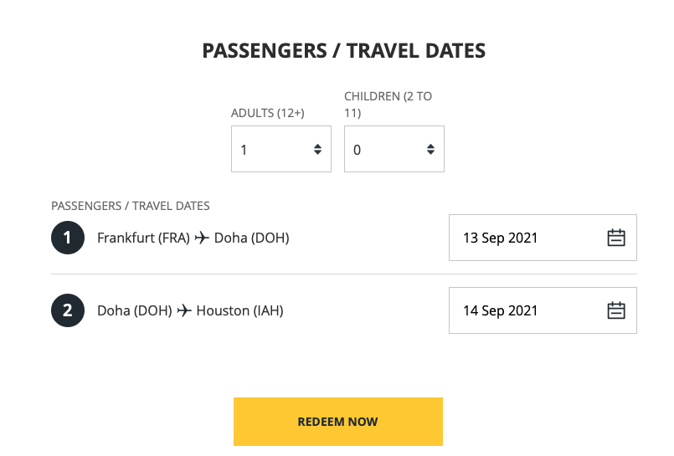Click the ADULTS (12+) label
This screenshot has width=674, height=456.
pyautogui.click(x=268, y=113)
